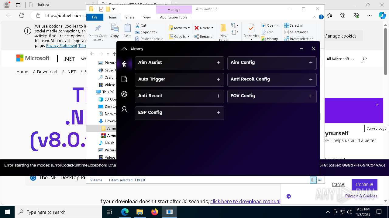Viewport: 389px width, 218px height.
Task: Click Paste shortcut in ribbon
Action: click(149, 39)
